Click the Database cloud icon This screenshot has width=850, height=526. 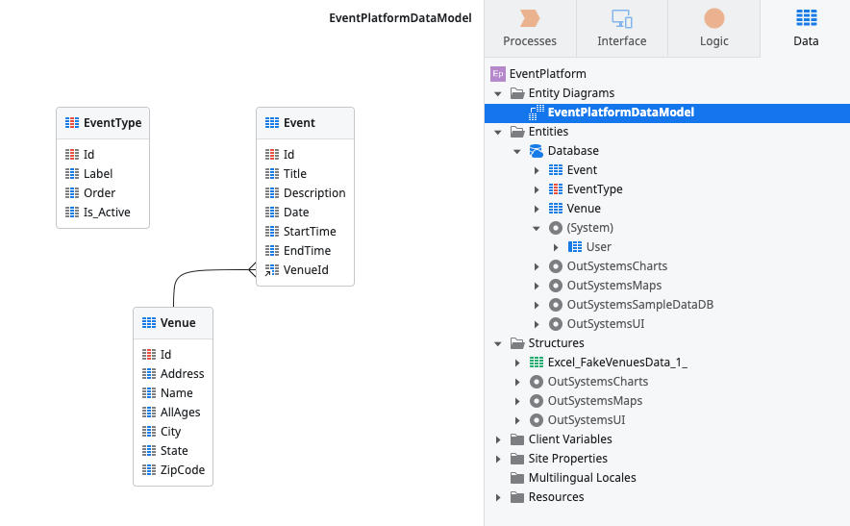pos(537,151)
